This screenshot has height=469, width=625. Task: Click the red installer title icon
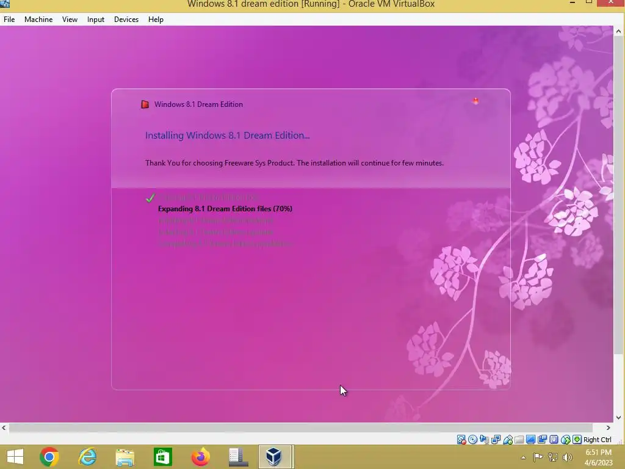[x=145, y=104]
